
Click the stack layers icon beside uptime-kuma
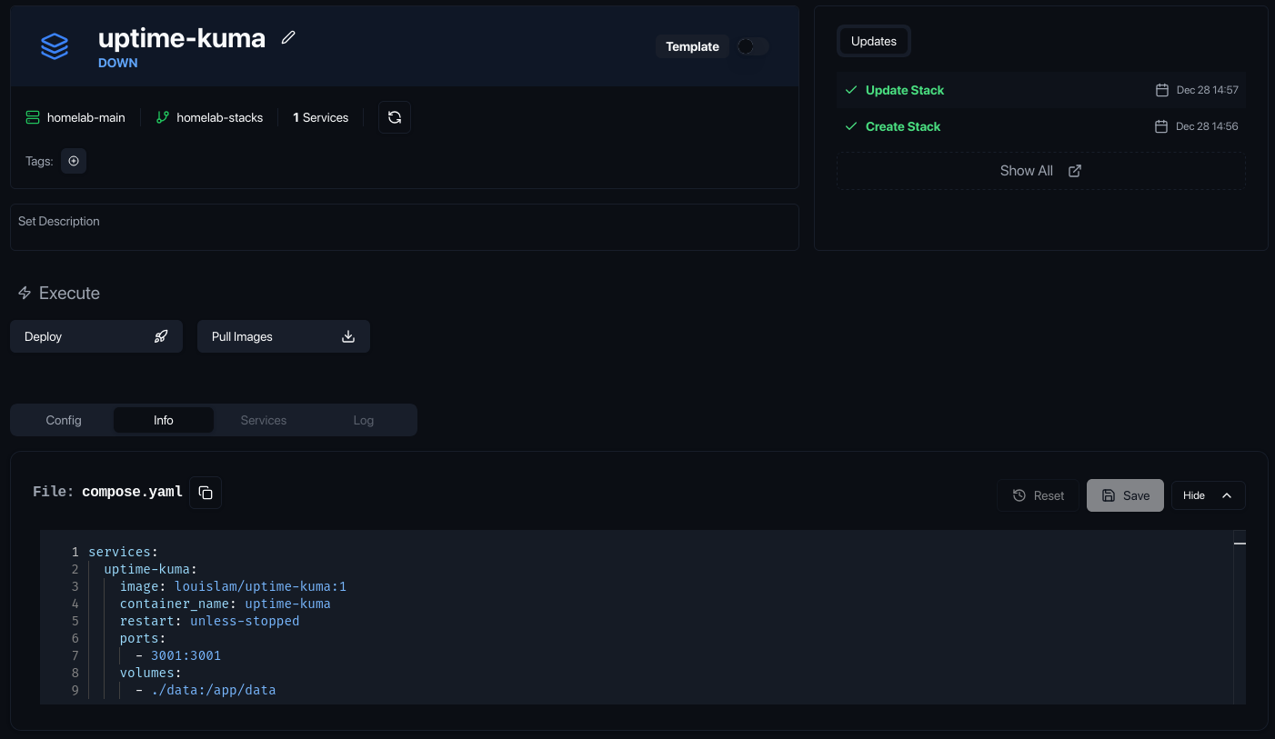tap(55, 46)
